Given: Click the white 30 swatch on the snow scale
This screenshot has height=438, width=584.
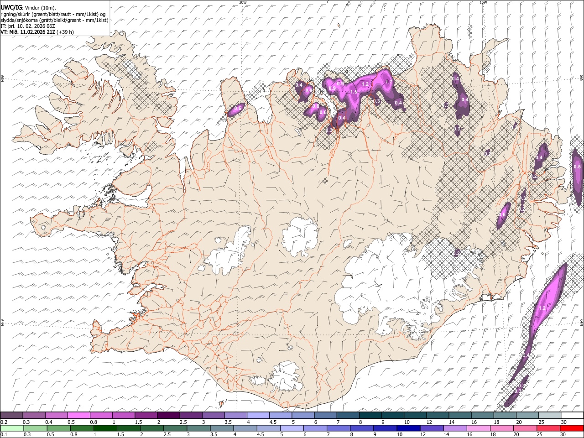Looking at the screenshot, I should (x=572, y=415).
